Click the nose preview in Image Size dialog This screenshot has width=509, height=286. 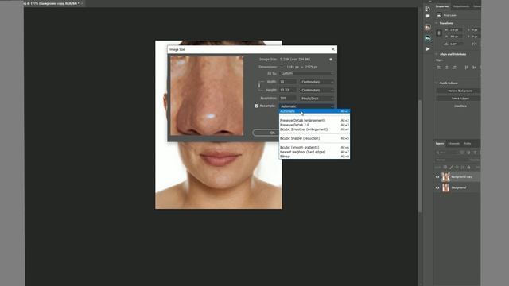207,95
